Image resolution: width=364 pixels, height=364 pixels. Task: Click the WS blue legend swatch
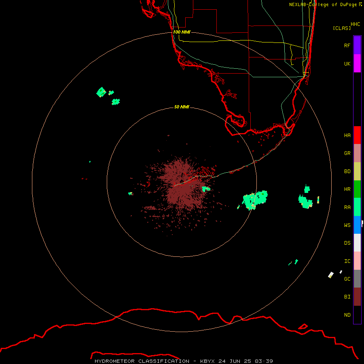[357, 225]
